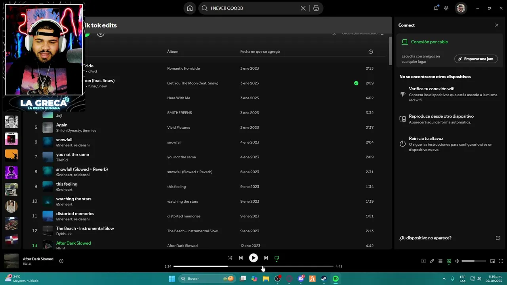Click into the I NEVER GOODB search field
Viewport: 507px width, 285px height.
pyautogui.click(x=253, y=8)
